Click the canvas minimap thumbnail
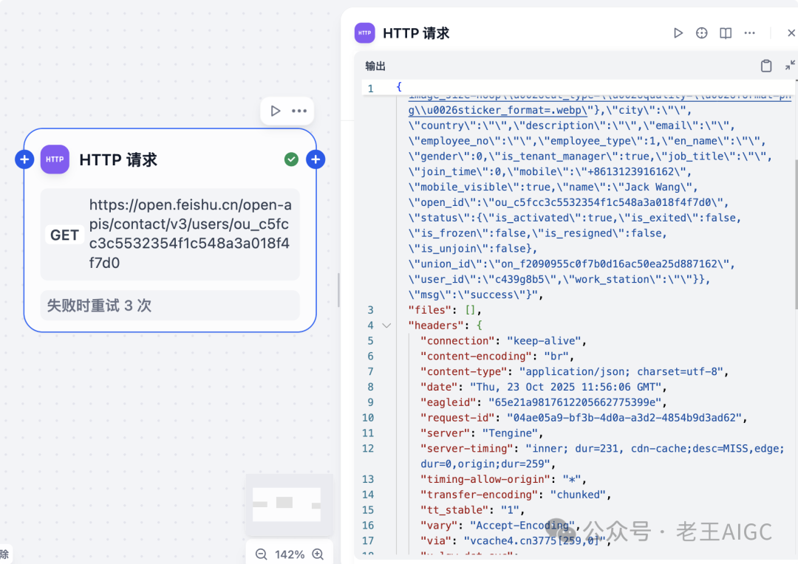 [289, 504]
